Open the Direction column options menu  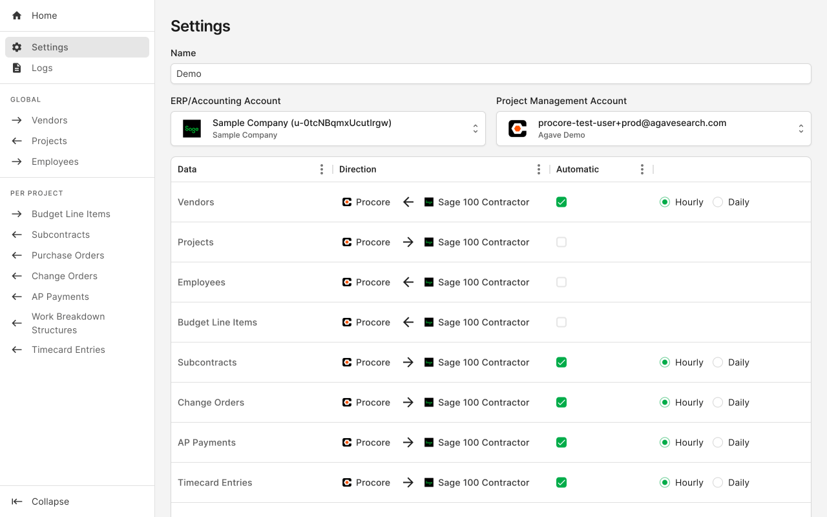[x=539, y=169]
